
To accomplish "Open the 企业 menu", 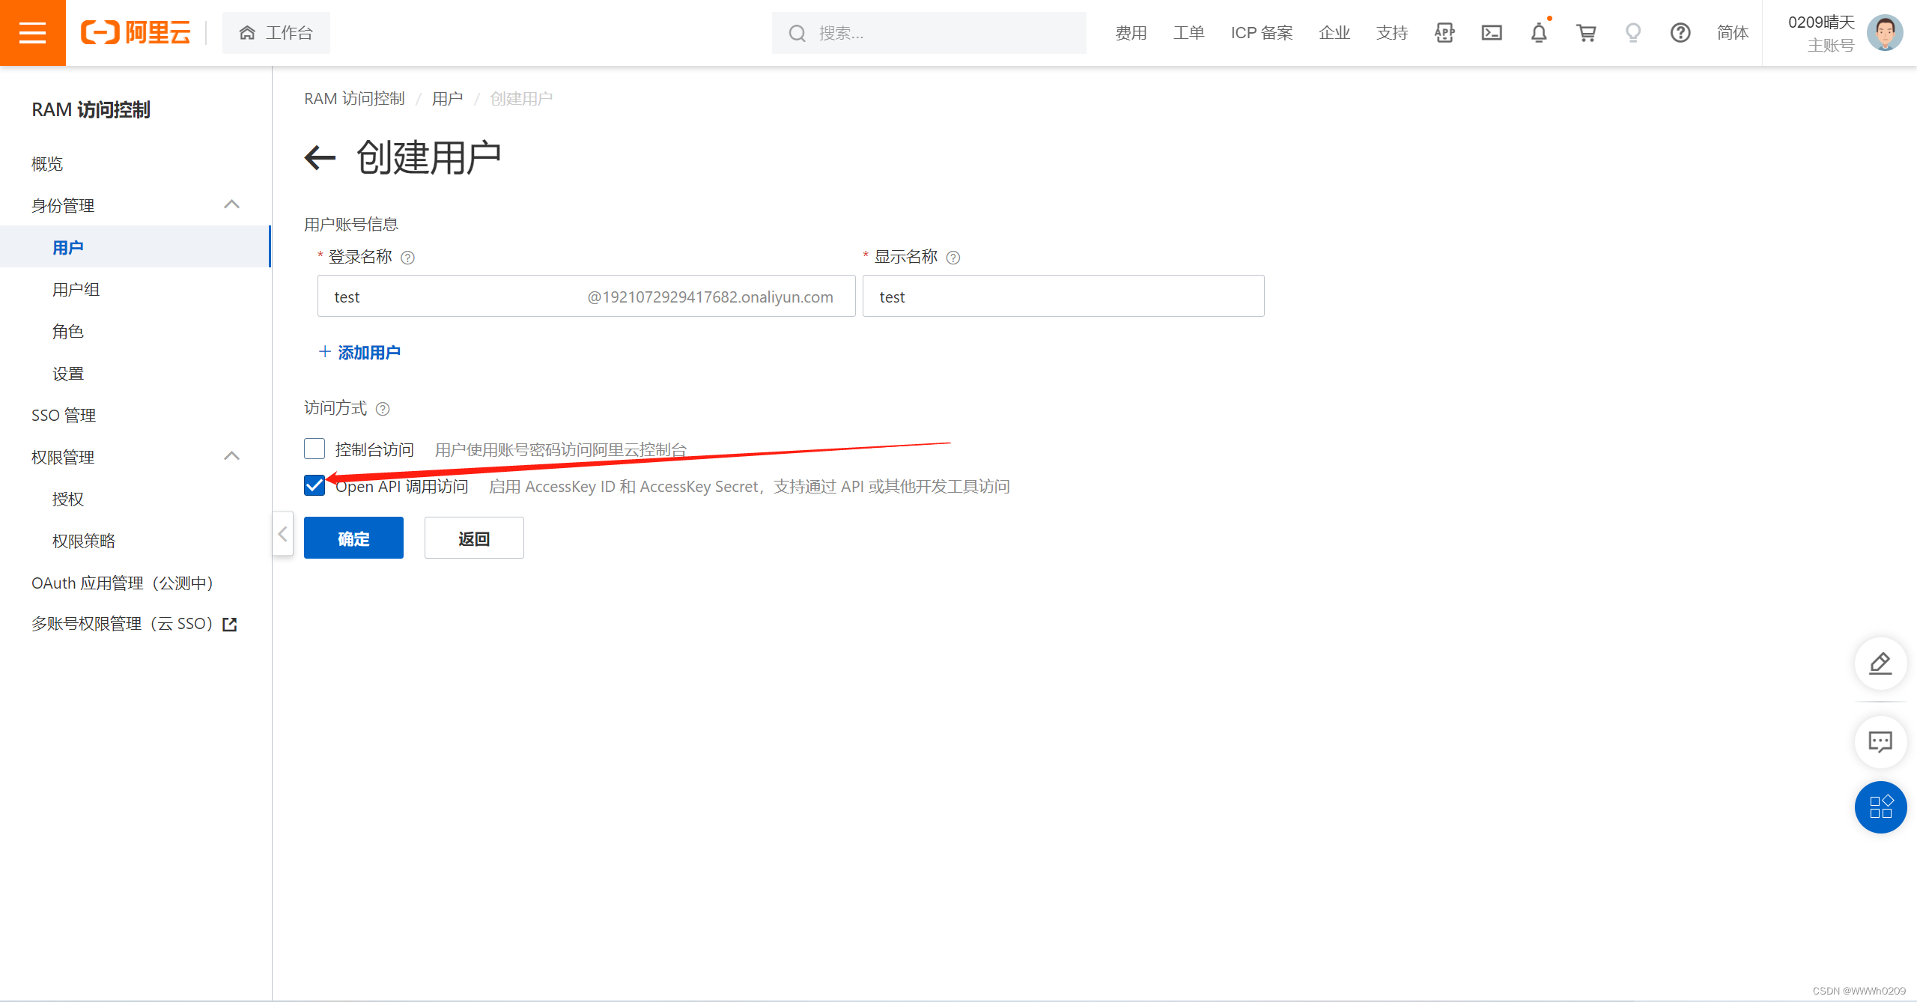I will pos(1334,33).
